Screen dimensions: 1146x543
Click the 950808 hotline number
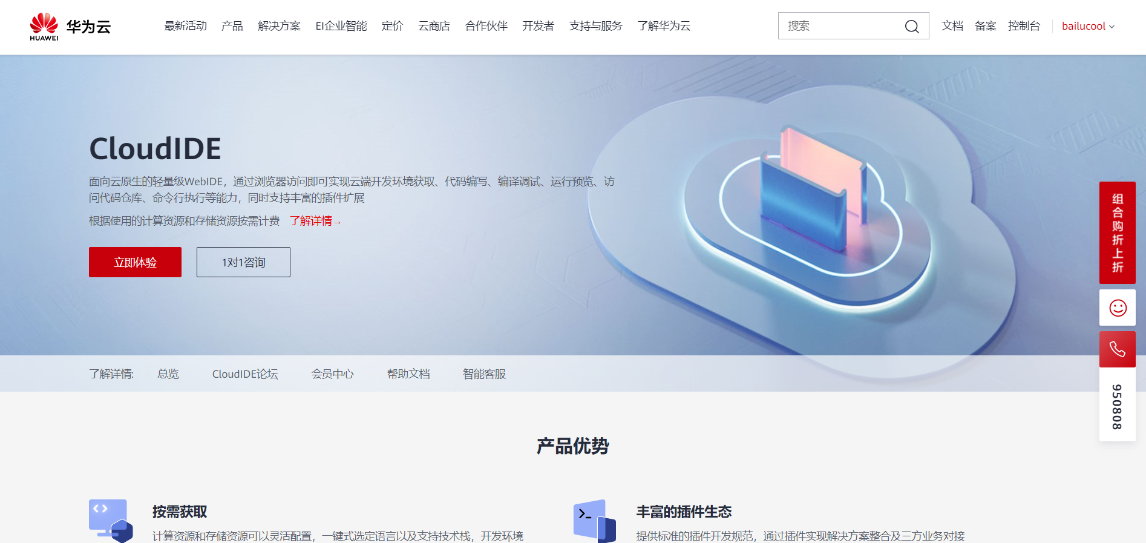1118,407
